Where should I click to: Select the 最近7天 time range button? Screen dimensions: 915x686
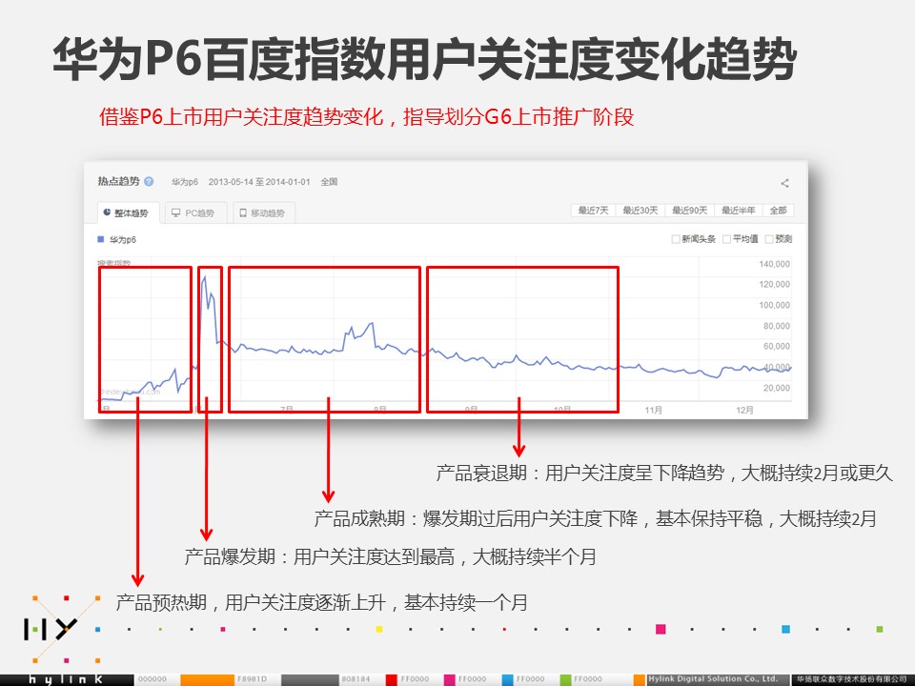click(593, 211)
